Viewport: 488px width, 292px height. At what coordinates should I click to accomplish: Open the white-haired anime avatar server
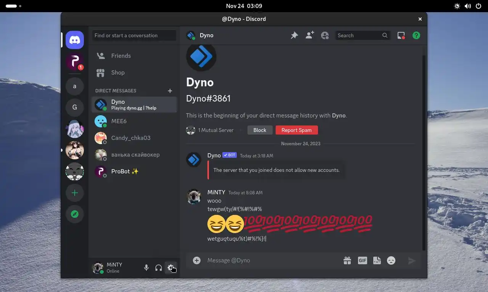click(75, 129)
